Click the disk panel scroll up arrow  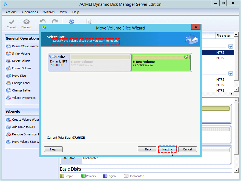(236, 100)
